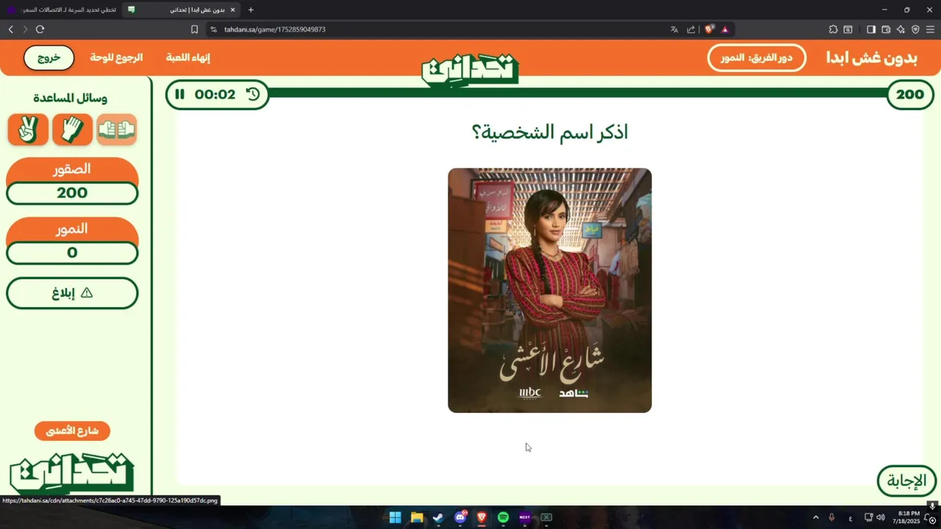This screenshot has width=941, height=529.
Task: Click the الصقور team name label
Action: 72,169
